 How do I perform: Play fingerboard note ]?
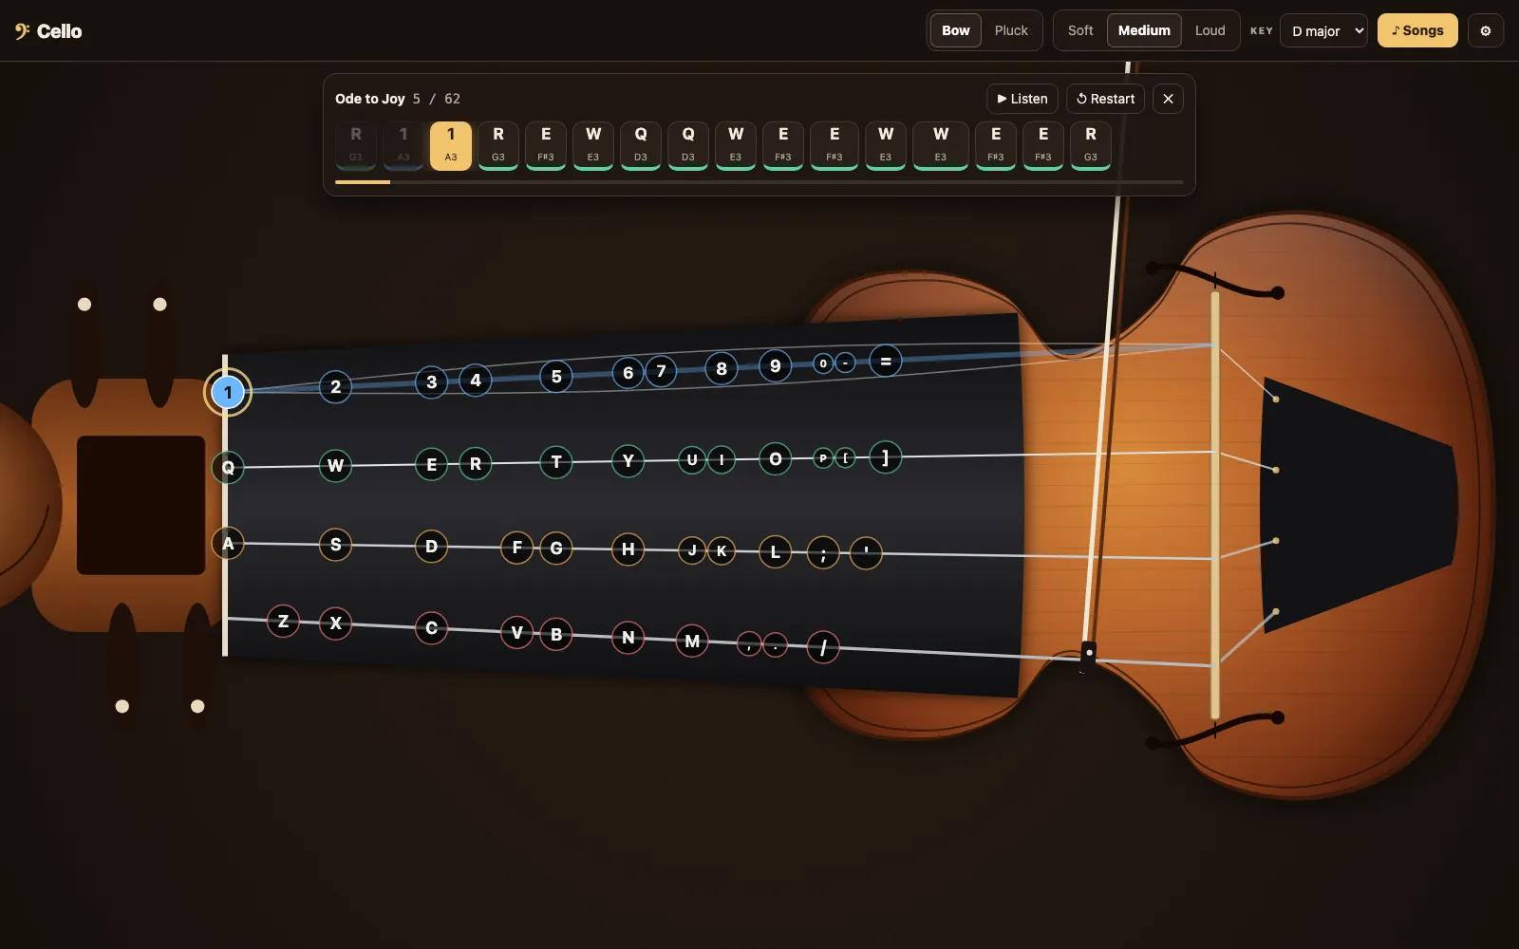[x=886, y=458]
